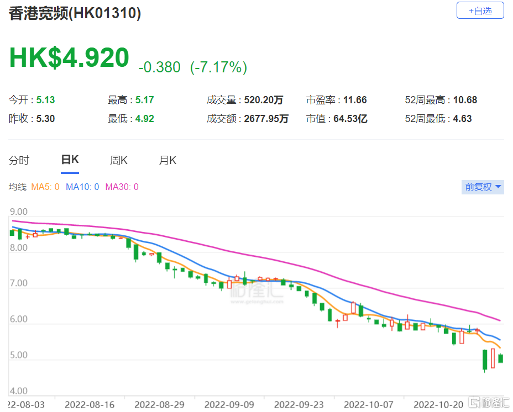Click the 7.00 price axis label
The image size is (513, 412).
(19, 283)
